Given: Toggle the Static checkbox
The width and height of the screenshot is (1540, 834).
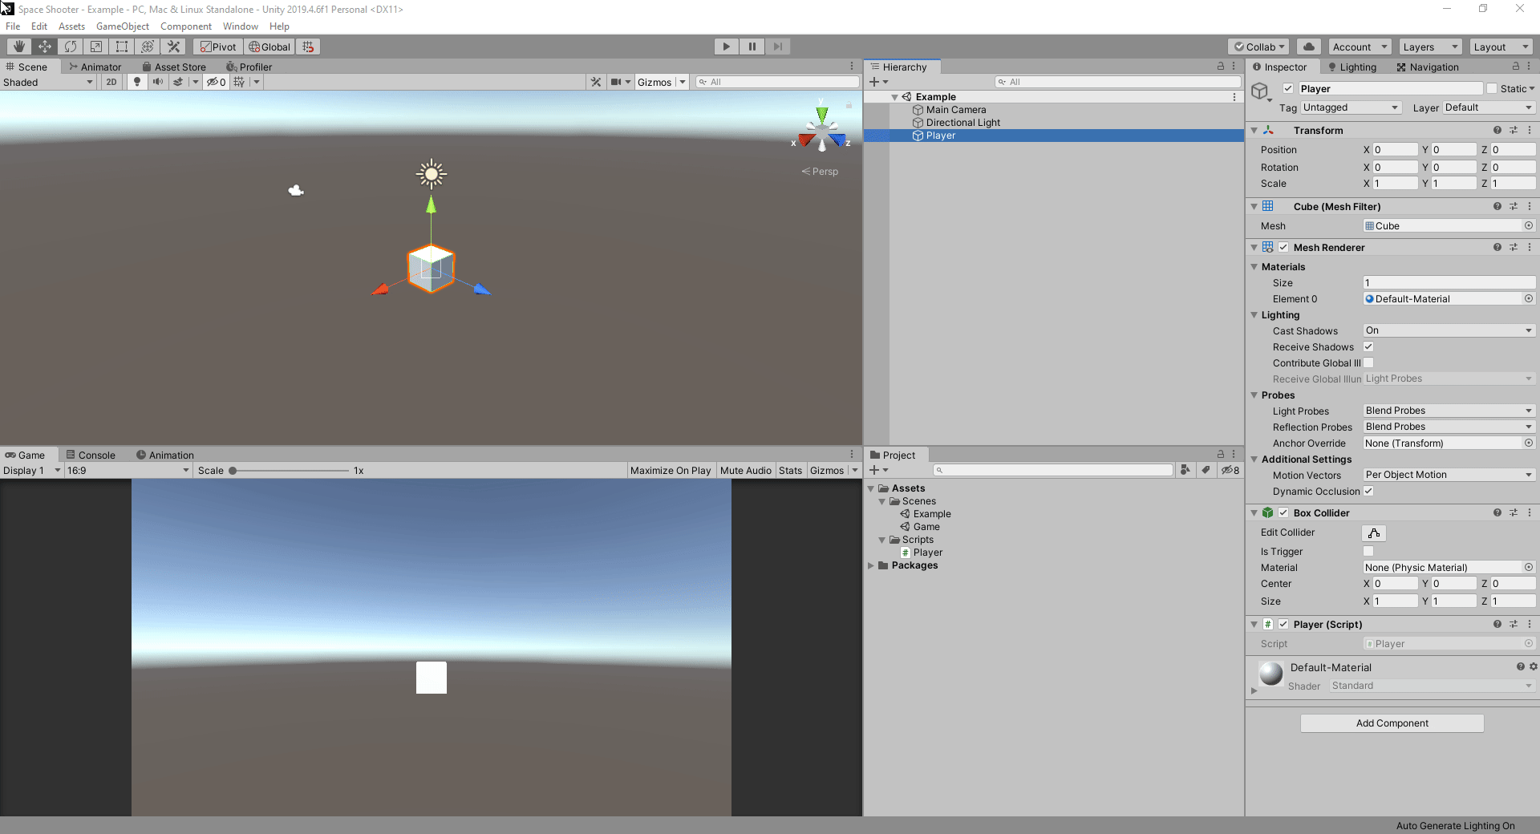Looking at the screenshot, I should (x=1492, y=88).
